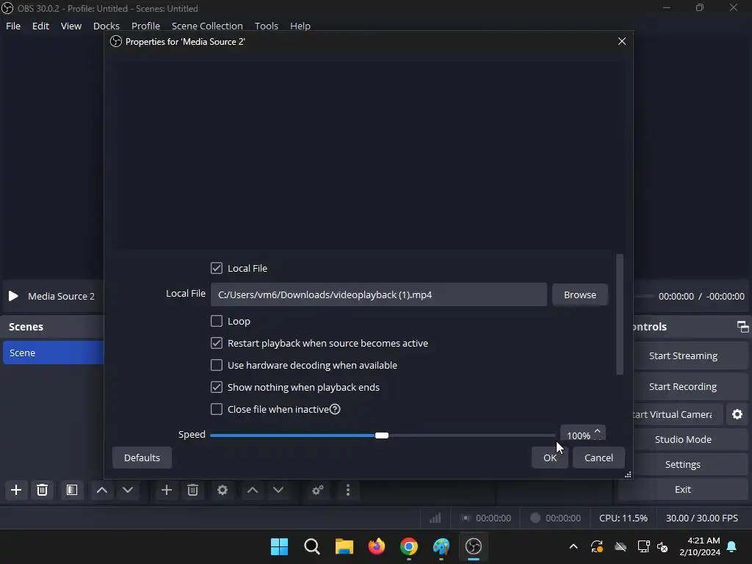This screenshot has height=564, width=752.
Task: Open Paint app from taskbar
Action: (x=441, y=546)
